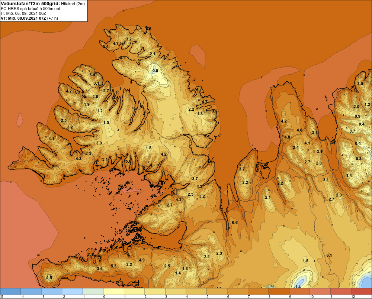This screenshot has height=299, width=372.
Task: Click the '-5' tick on the color scale
Action: (1, 297)
